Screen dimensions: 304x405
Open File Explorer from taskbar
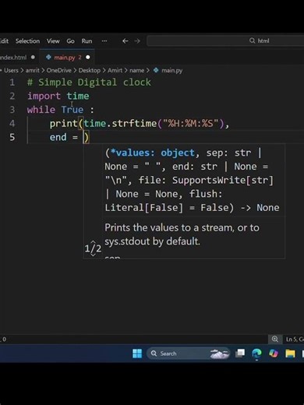[x=290, y=354]
